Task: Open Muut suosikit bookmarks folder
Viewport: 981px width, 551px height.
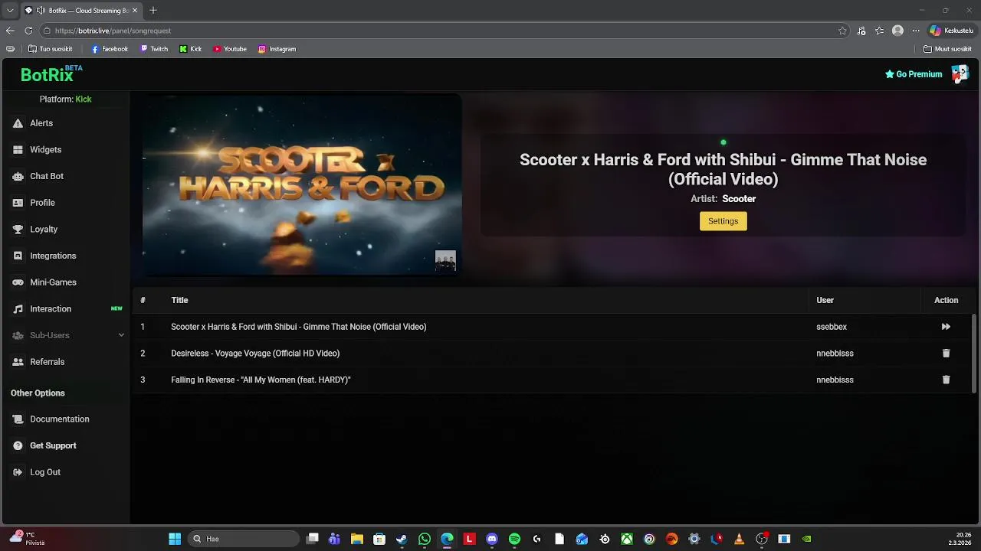Action: point(947,49)
